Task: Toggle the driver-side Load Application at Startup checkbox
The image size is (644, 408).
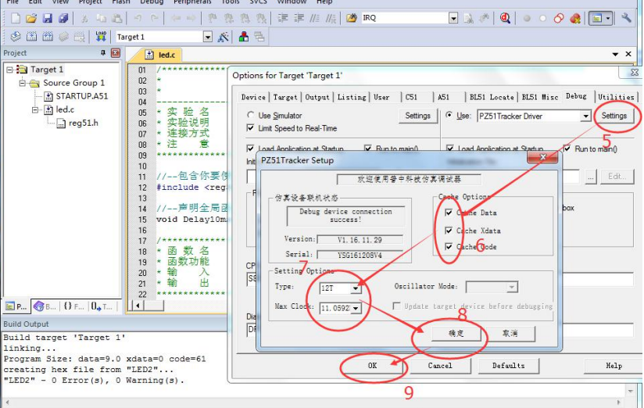Action: (x=450, y=149)
